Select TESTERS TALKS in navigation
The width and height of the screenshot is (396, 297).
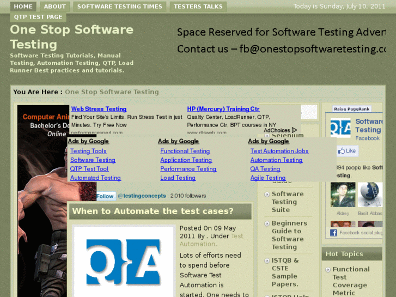(x=198, y=7)
